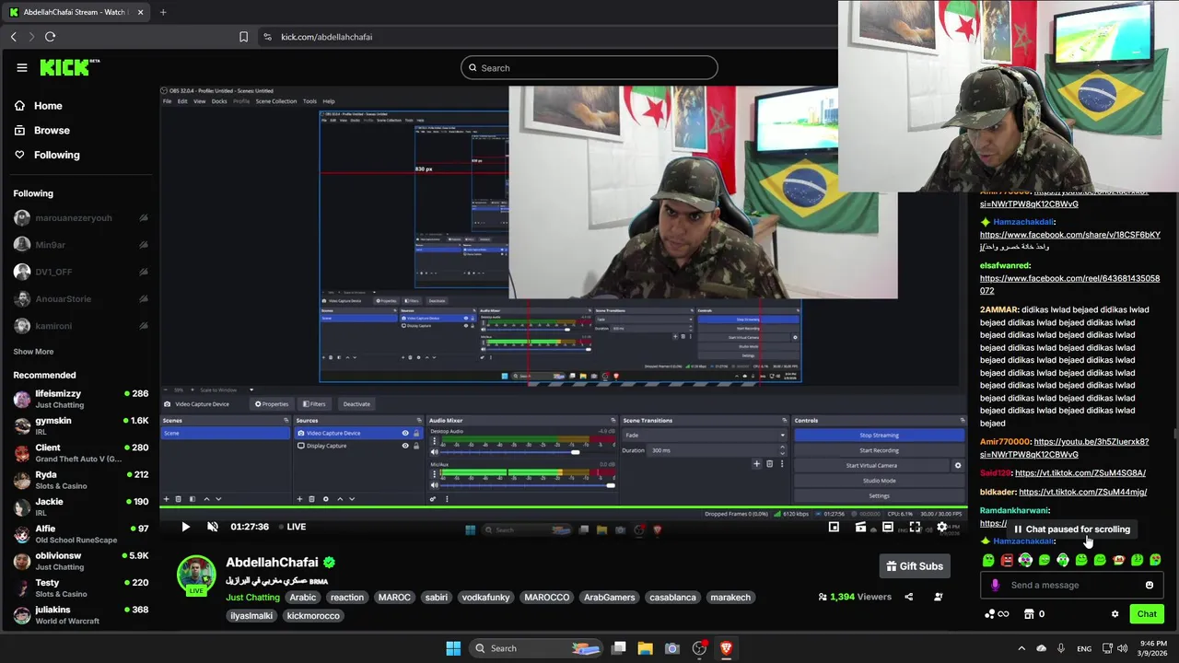Click the Send a message input
1179x663 pixels.
1072,585
